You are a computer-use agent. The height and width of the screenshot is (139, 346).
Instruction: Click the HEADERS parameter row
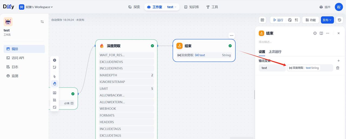click(127, 122)
